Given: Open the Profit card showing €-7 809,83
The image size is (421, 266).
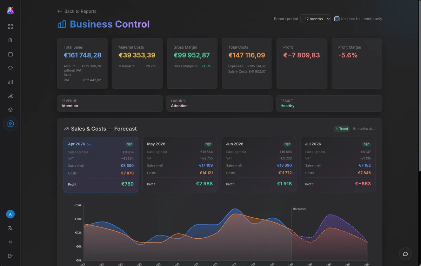Looking at the screenshot, I should pos(302,62).
